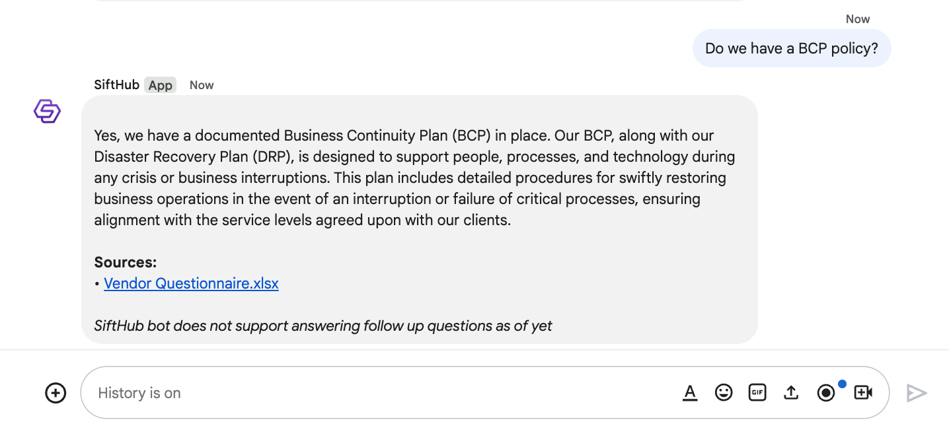Add a video meeting link

(x=863, y=393)
